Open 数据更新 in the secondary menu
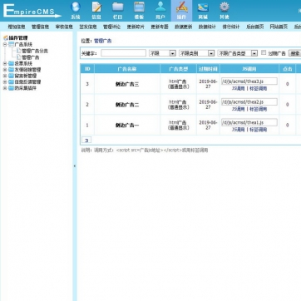301x301 pixels. [183, 27]
